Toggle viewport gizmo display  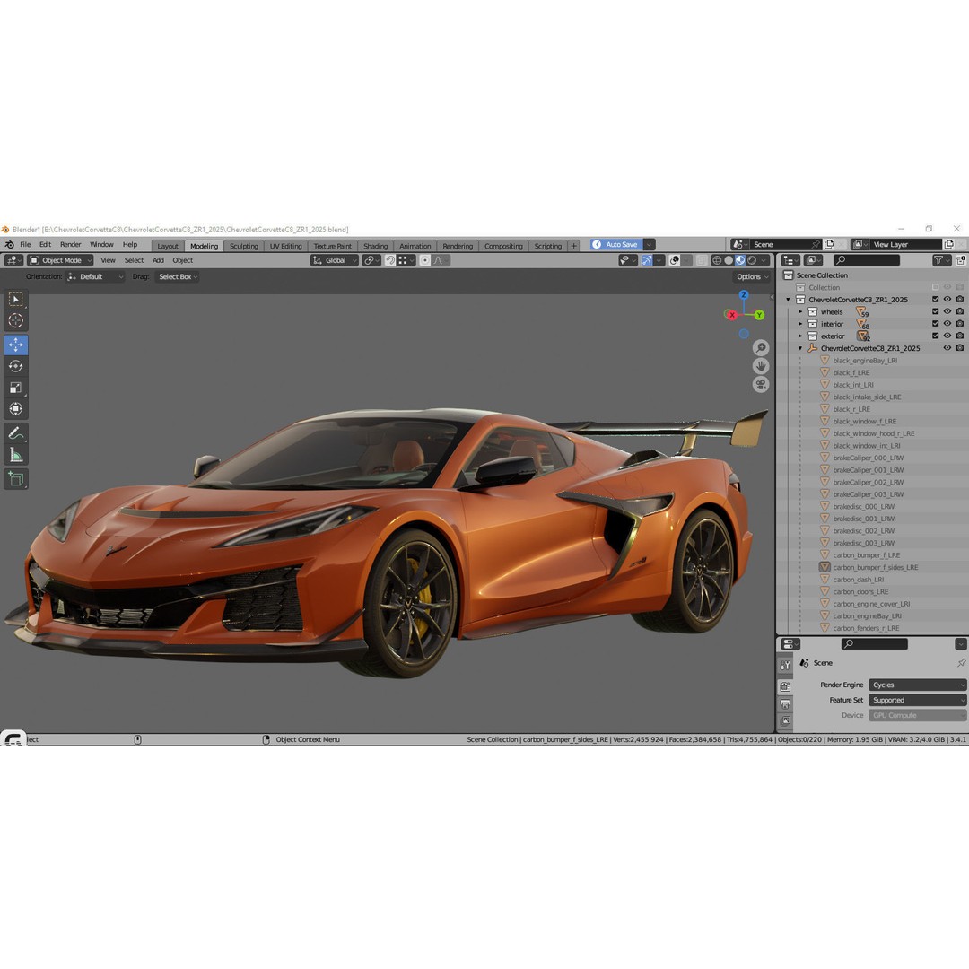click(647, 260)
